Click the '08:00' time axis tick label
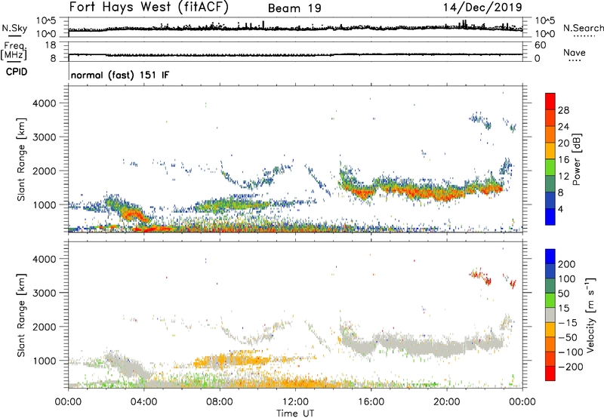 click(x=220, y=402)
